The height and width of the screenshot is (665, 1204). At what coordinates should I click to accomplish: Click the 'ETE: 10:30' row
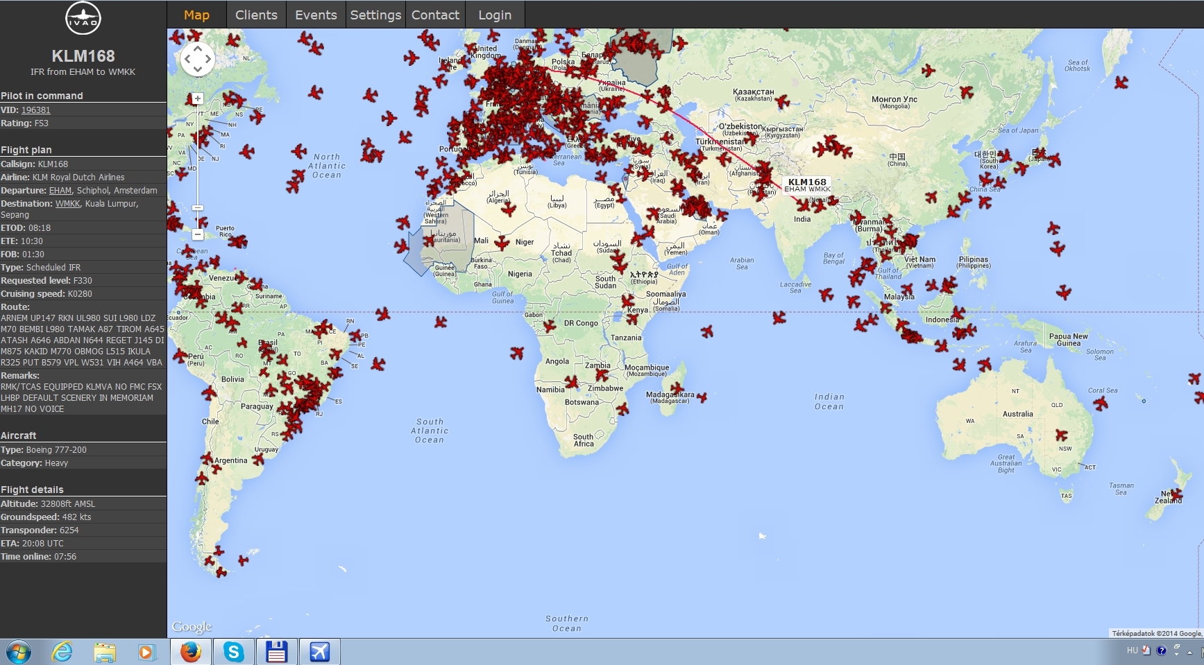83,241
